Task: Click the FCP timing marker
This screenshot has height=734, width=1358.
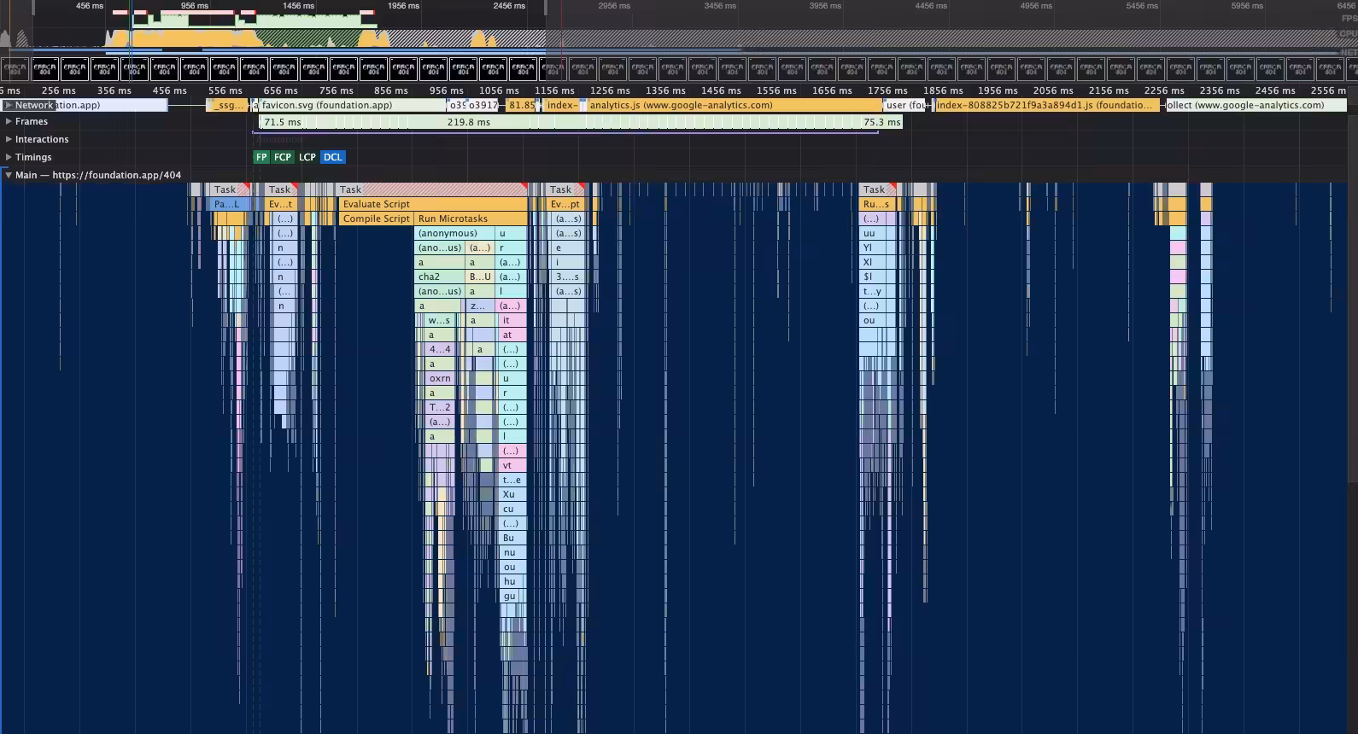Action: point(283,157)
